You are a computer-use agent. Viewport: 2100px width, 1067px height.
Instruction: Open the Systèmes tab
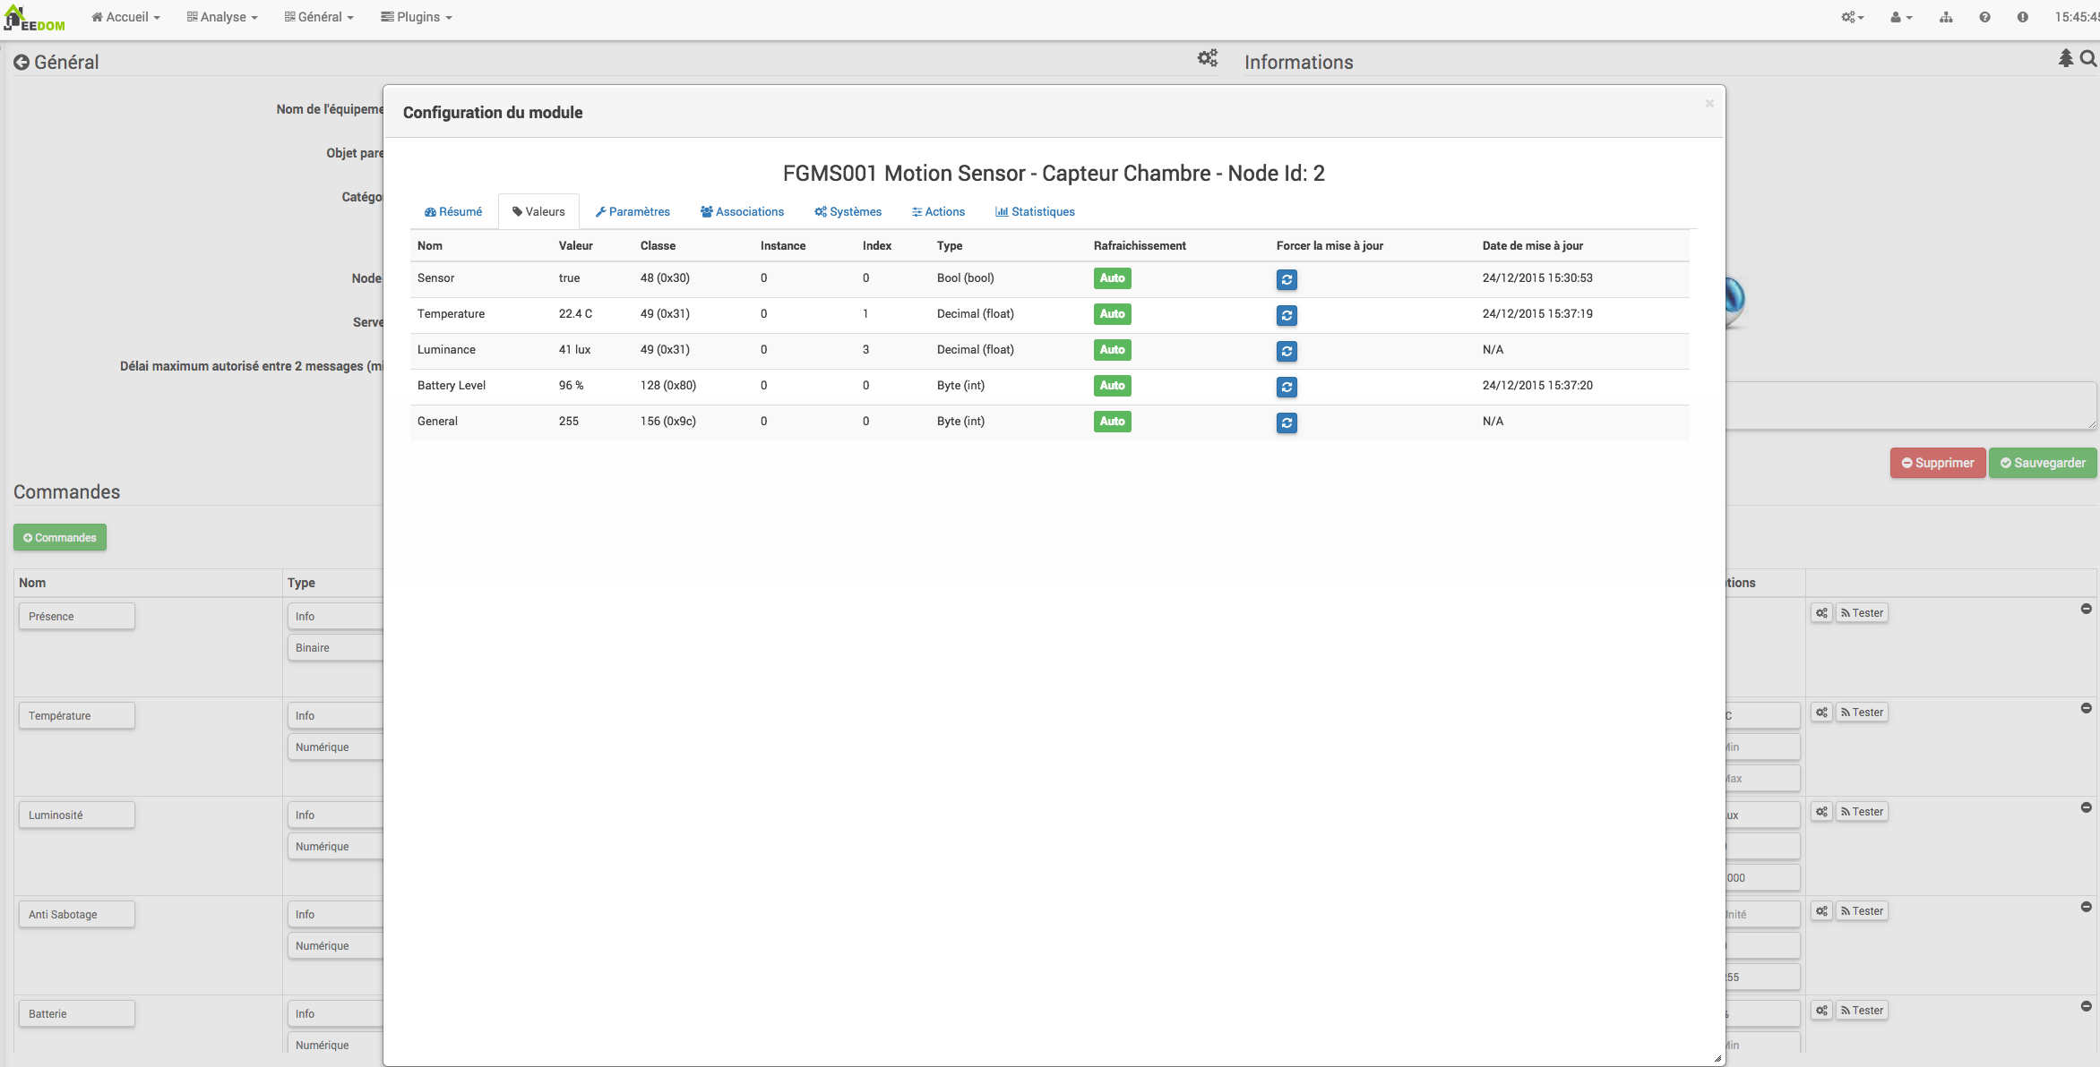[848, 212]
